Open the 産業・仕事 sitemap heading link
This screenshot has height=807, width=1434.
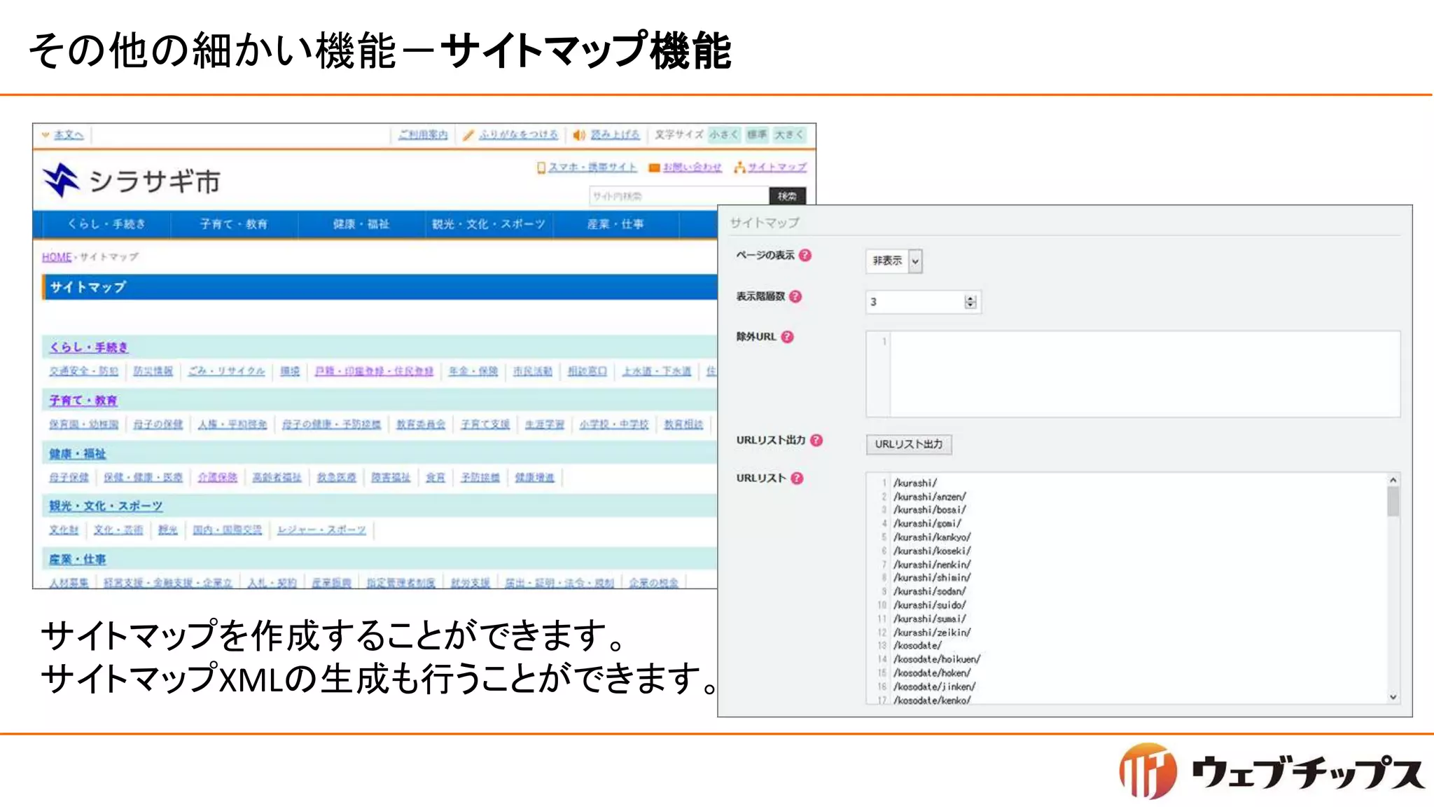tap(77, 560)
